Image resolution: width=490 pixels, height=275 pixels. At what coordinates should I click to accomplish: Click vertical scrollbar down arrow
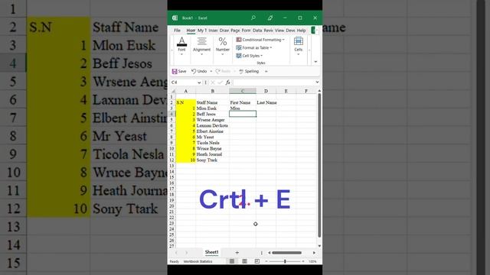319,246
